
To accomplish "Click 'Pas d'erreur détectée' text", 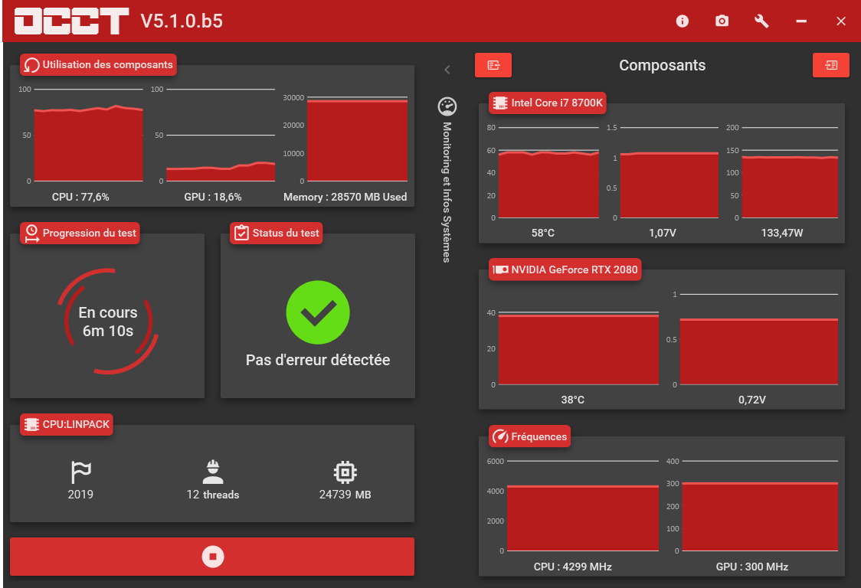I will click(x=318, y=360).
